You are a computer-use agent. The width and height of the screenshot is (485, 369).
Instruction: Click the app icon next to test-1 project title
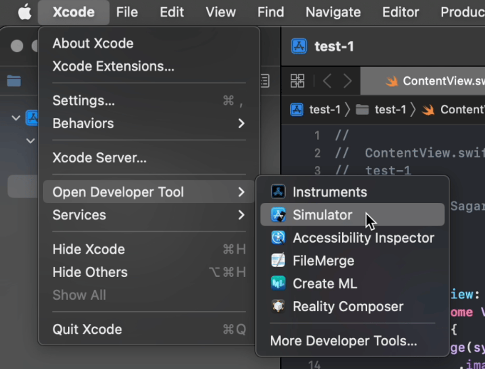pyautogui.click(x=299, y=46)
